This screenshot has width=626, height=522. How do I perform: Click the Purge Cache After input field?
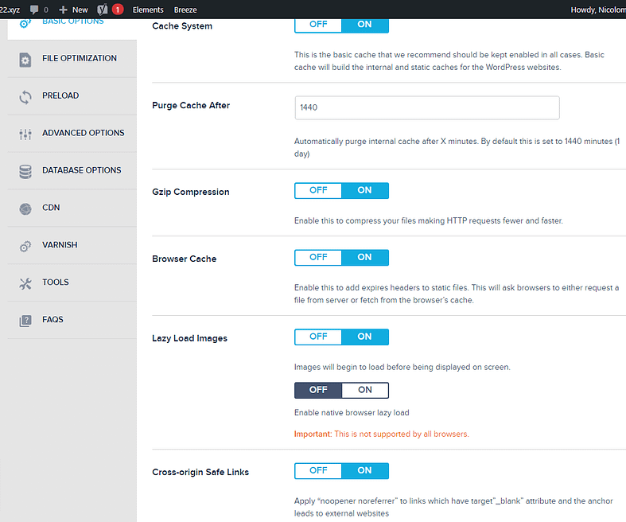(x=427, y=107)
